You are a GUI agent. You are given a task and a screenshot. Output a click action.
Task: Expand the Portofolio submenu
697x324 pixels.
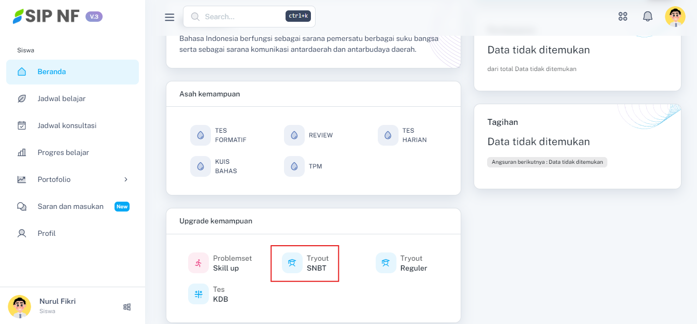(x=125, y=179)
